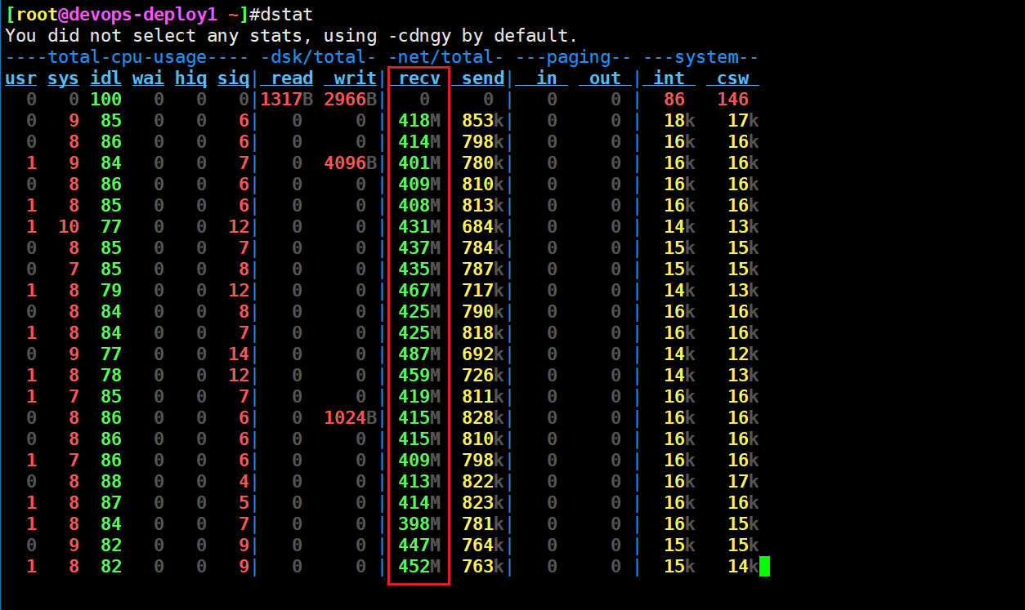Click the send value 692k

point(484,354)
